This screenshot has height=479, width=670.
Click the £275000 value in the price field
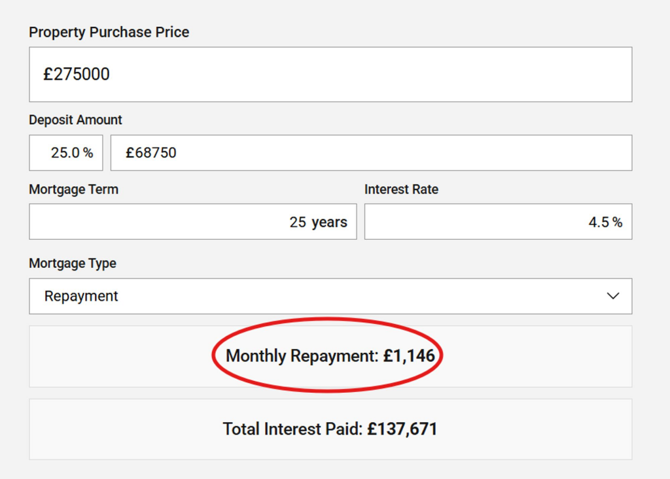click(x=77, y=74)
